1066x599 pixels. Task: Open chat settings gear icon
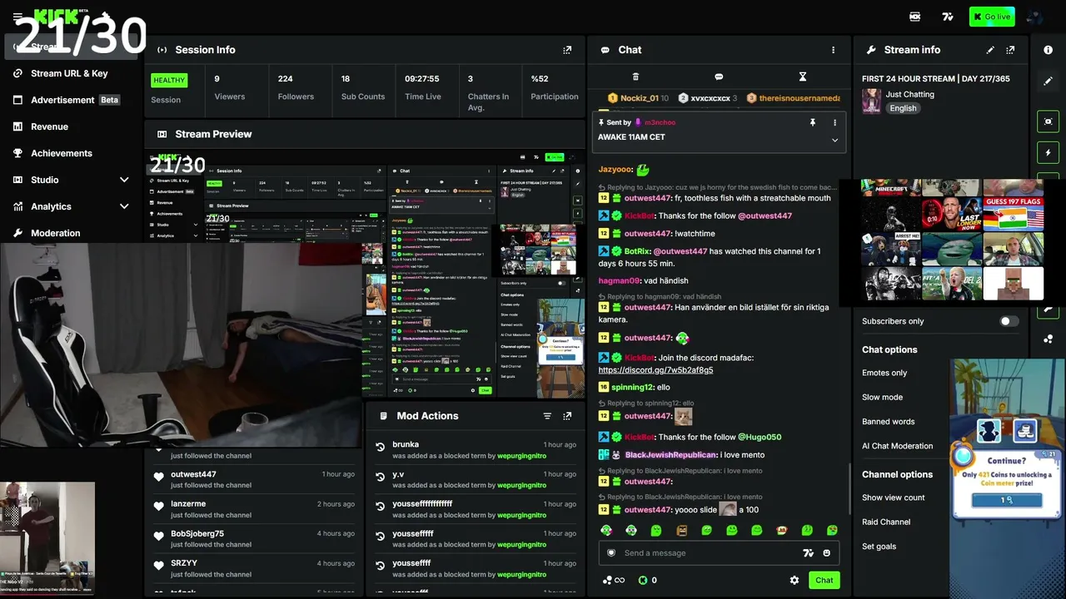coord(795,580)
